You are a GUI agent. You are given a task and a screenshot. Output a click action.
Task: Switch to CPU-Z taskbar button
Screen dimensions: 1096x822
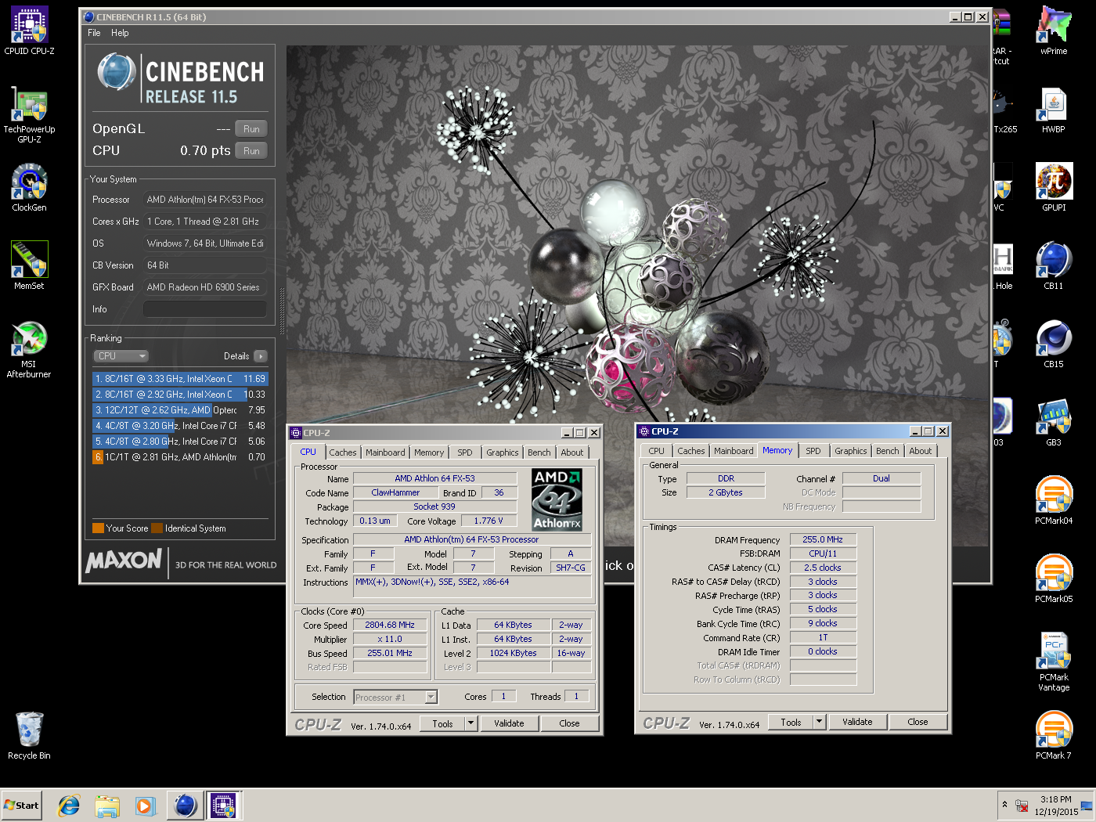224,805
